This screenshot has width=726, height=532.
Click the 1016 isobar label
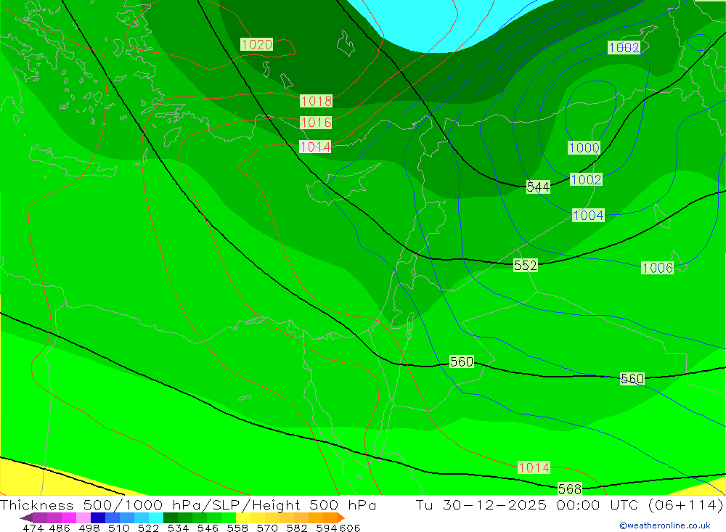(316, 122)
